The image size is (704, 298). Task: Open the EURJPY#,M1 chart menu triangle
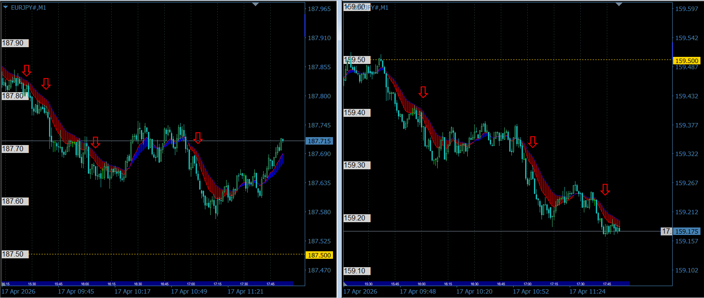6,7
